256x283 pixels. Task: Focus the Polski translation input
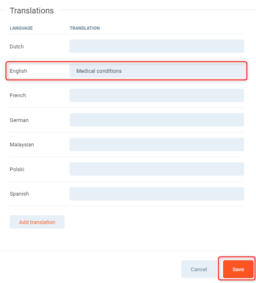[156, 169]
